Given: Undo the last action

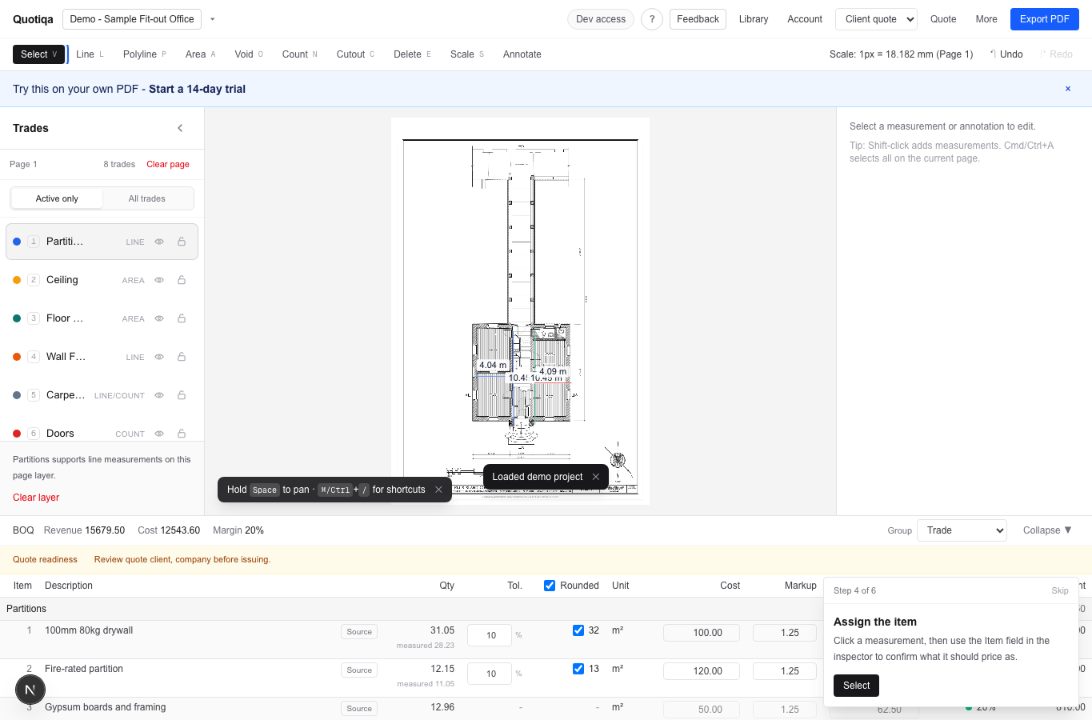Looking at the screenshot, I should click(x=1006, y=54).
